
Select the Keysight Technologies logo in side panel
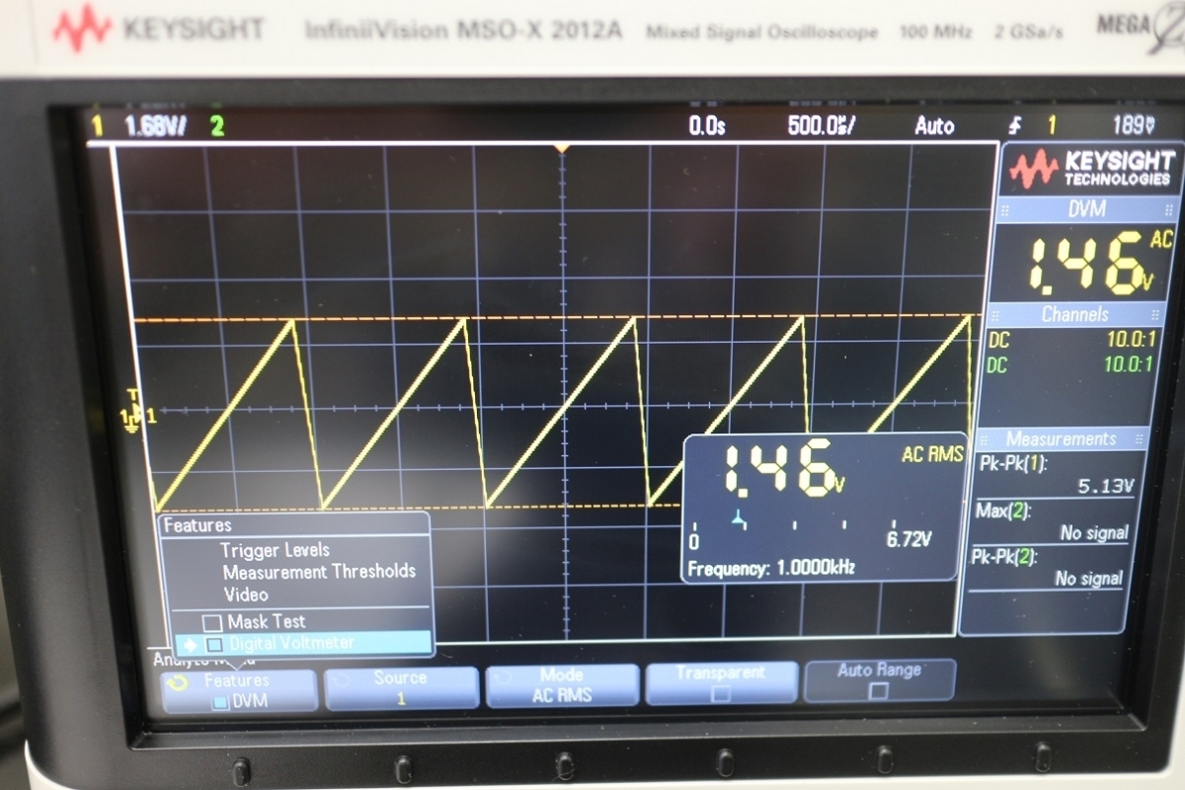[1091, 171]
